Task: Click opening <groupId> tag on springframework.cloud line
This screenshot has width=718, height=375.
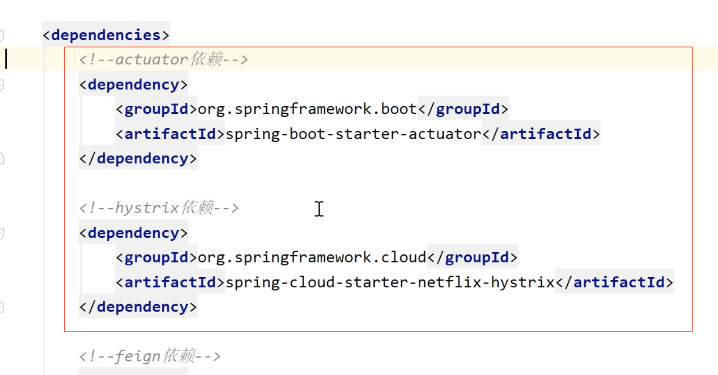Action: coord(157,257)
